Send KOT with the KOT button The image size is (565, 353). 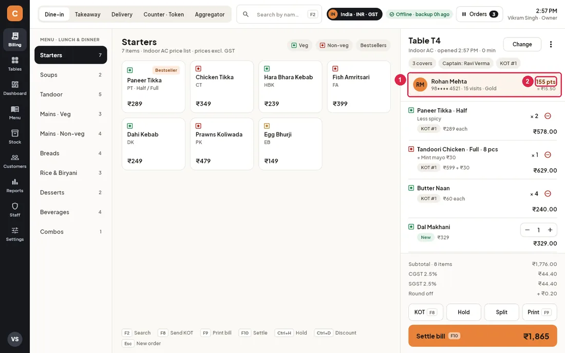(426, 312)
